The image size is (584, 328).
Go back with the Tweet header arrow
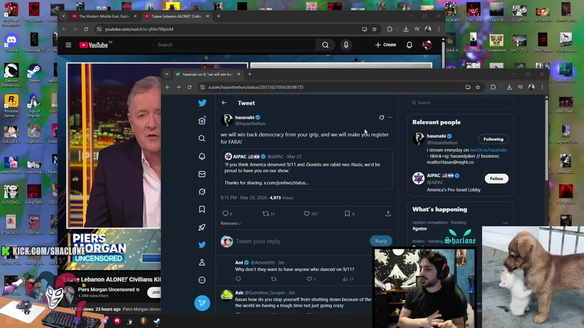224,103
